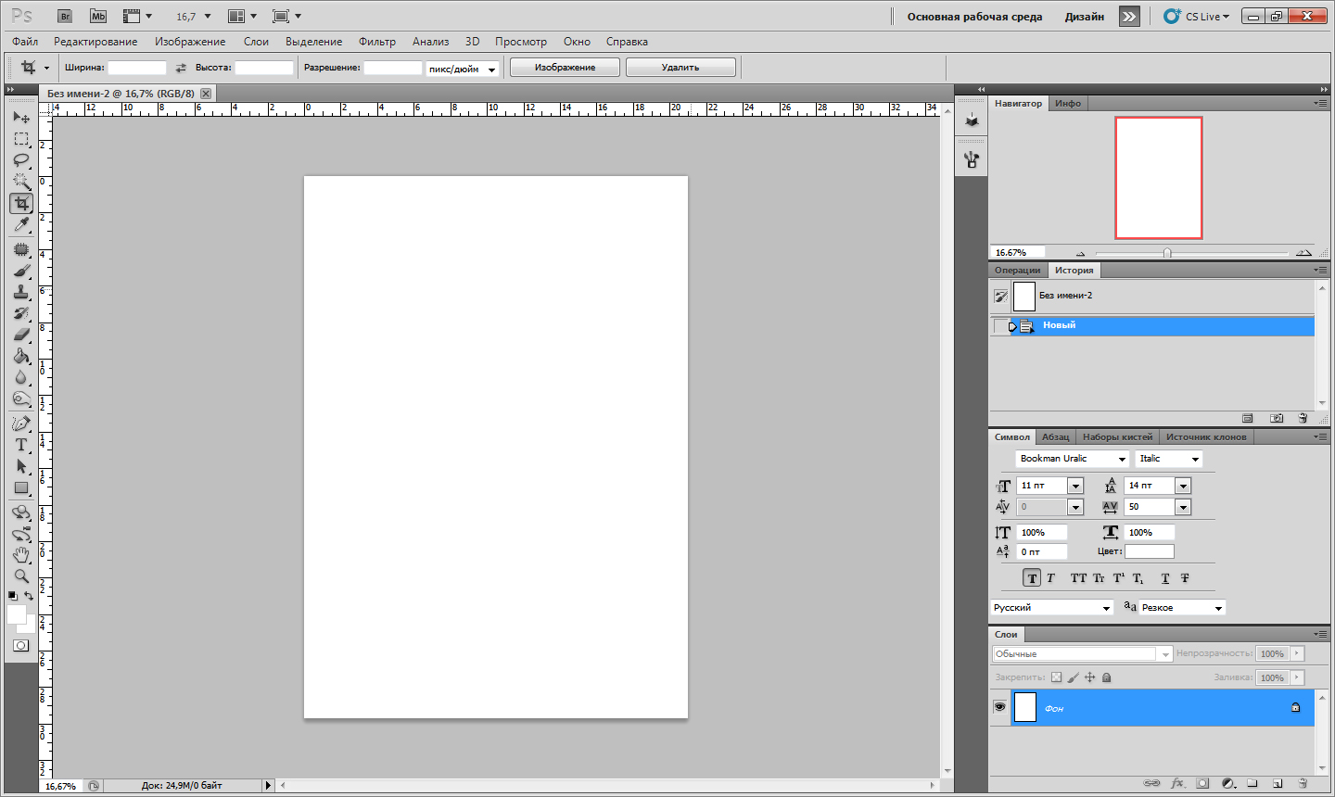Select the Blur tool

[x=21, y=377]
